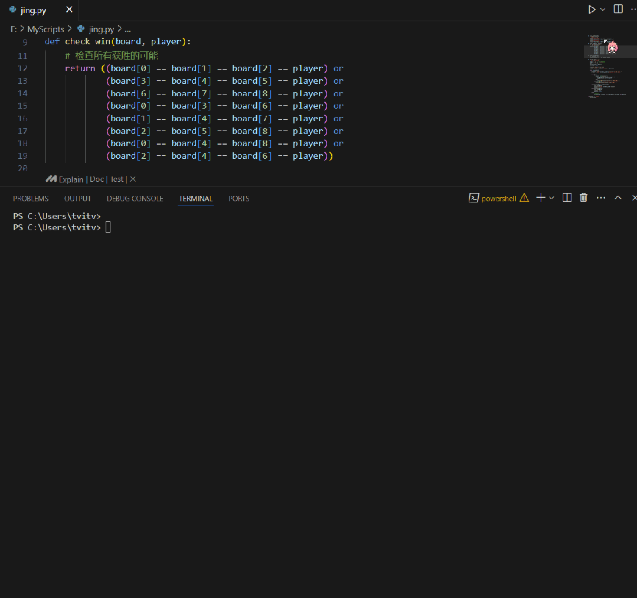Viewport: 637px width, 598px height.
Task: Open editor More Actions ellipsis menu
Action: coord(633,9)
